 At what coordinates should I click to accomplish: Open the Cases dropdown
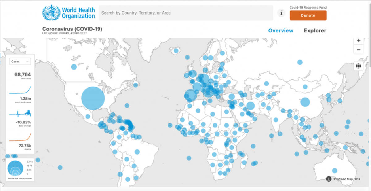20,62
